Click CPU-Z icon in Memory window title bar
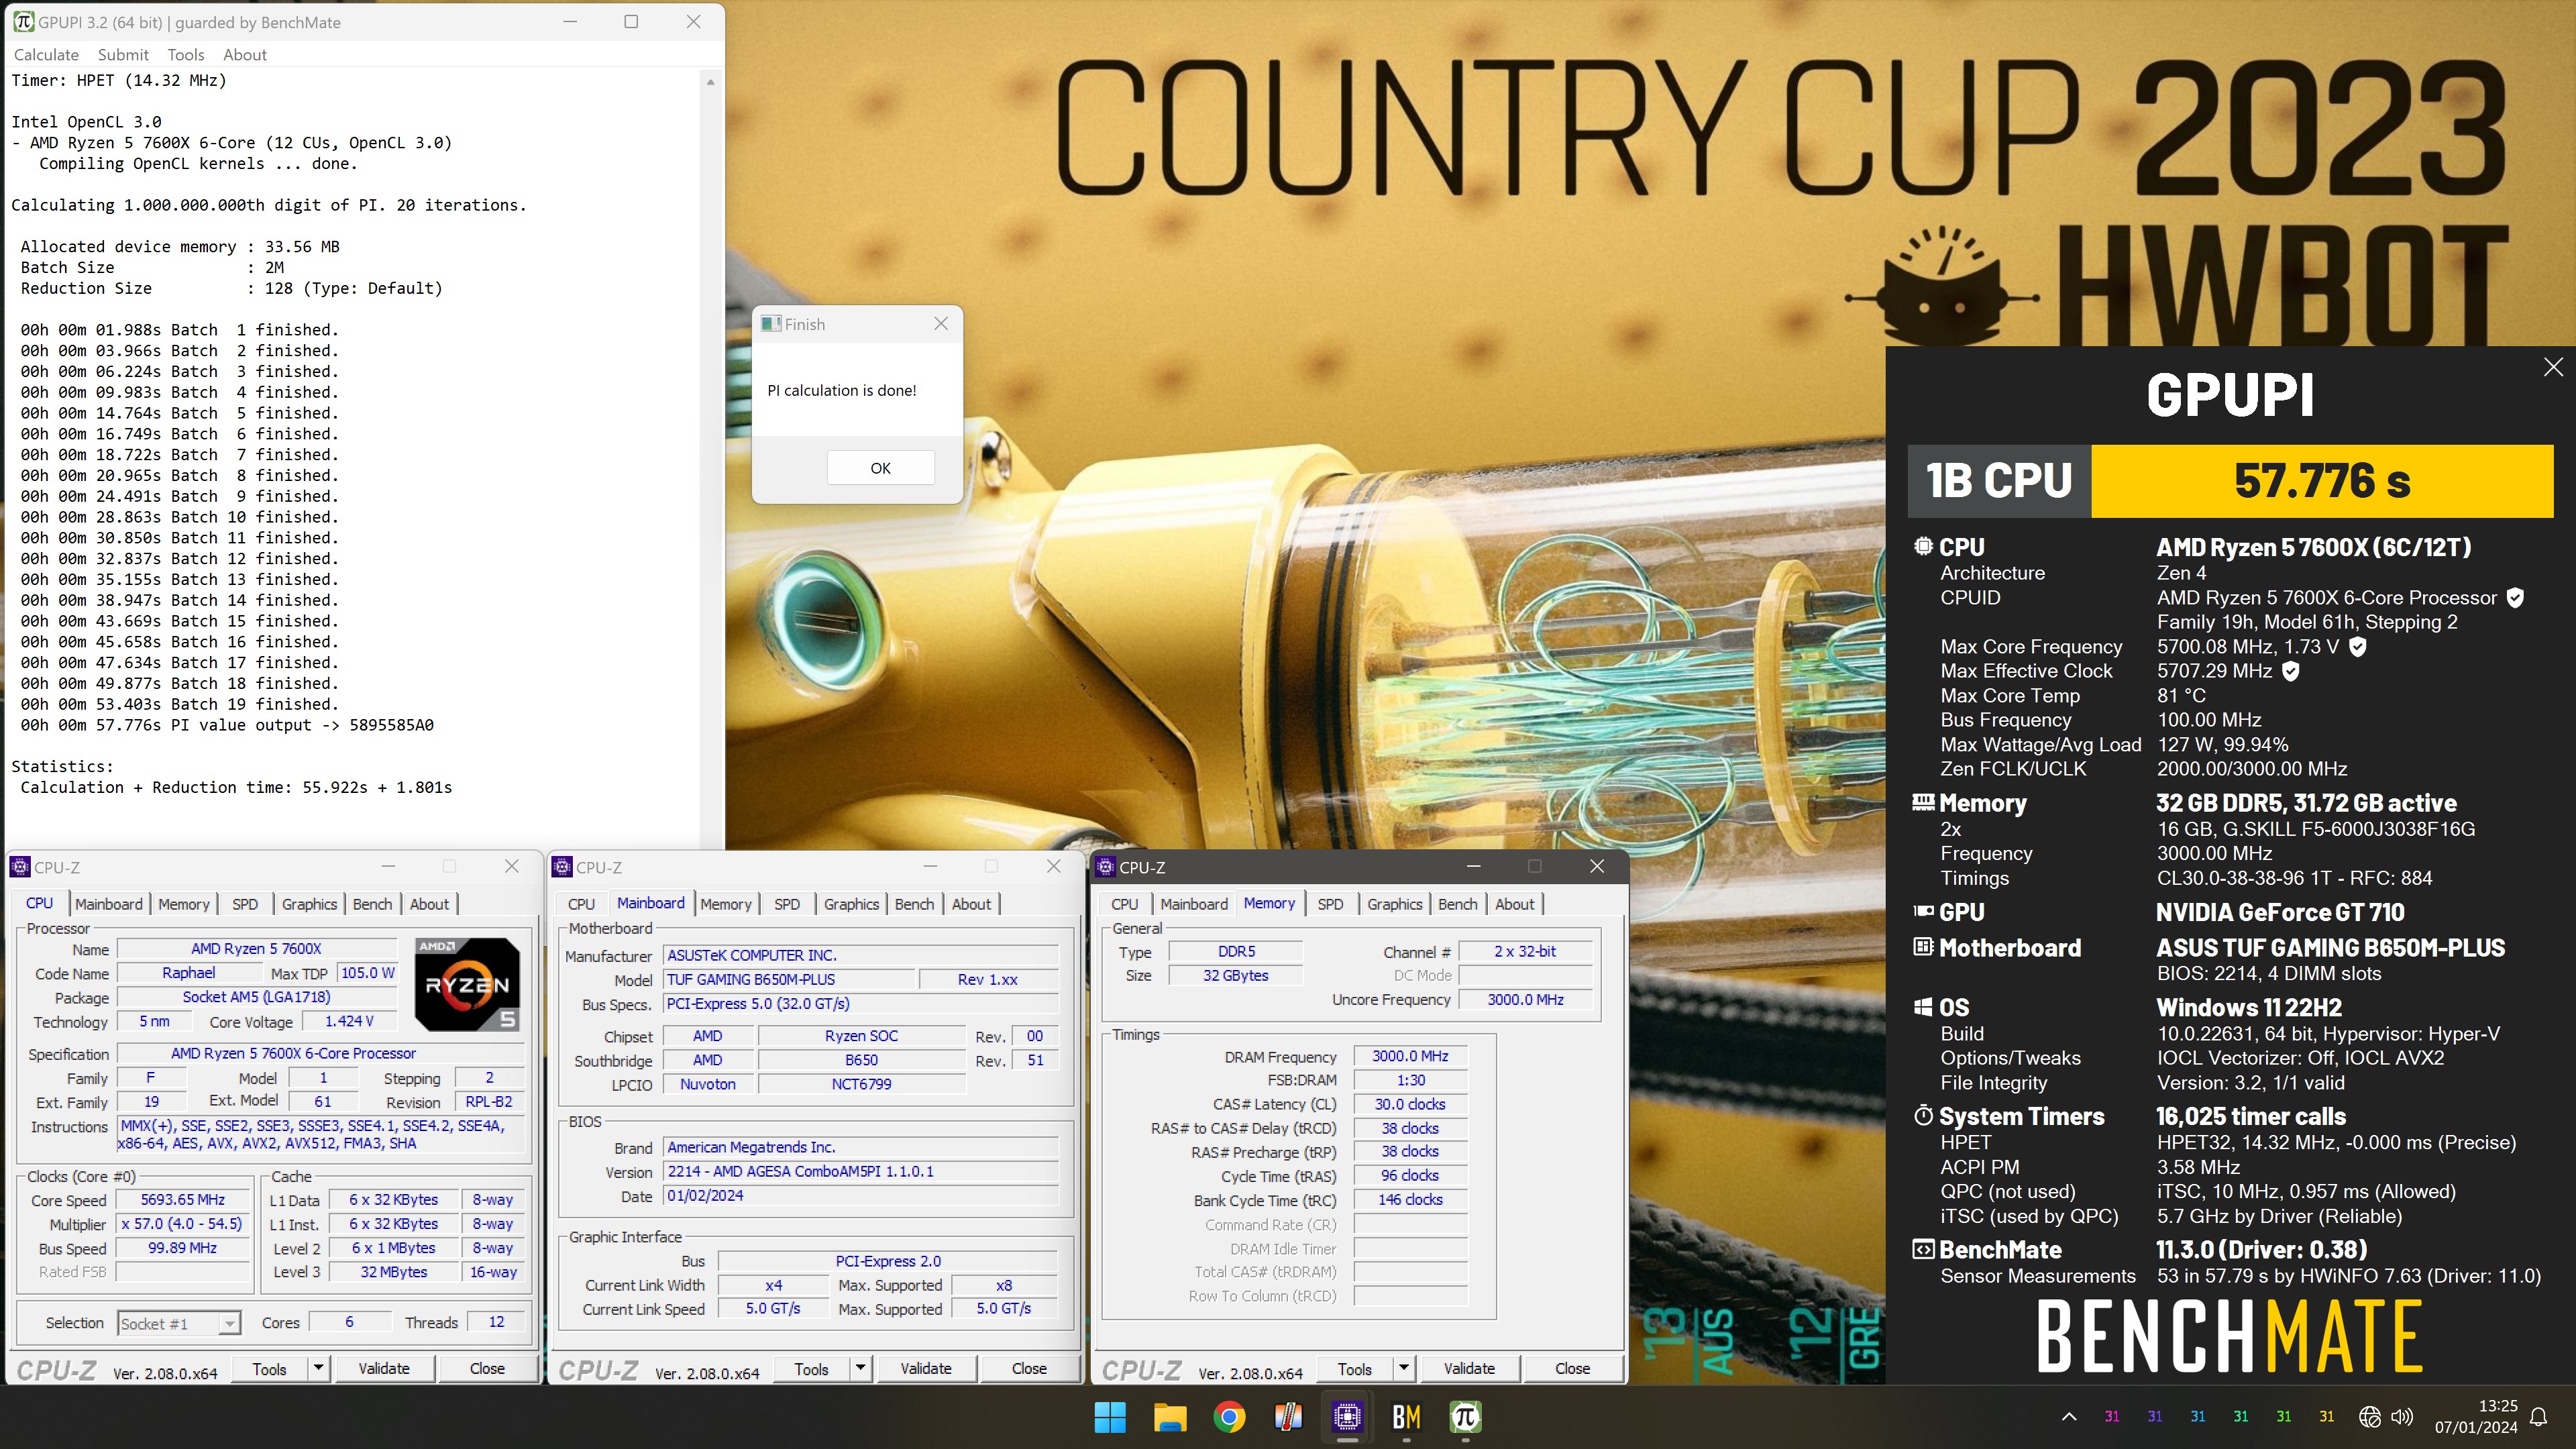 [x=1106, y=867]
